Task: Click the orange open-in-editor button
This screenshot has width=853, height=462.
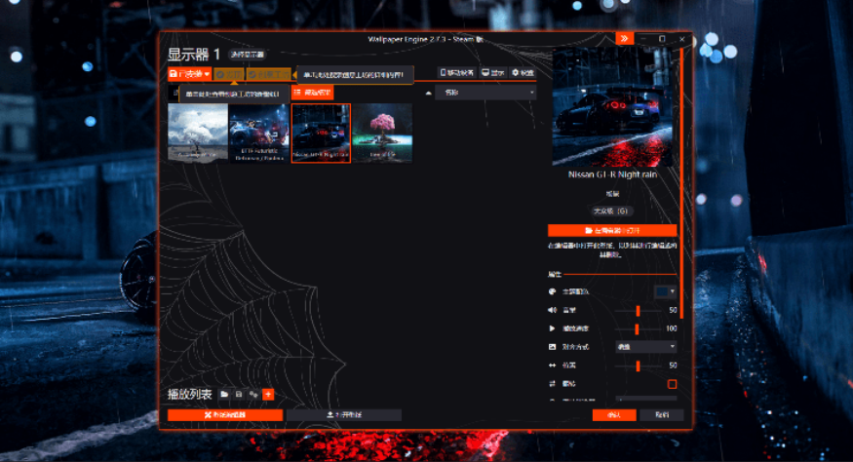Action: (612, 230)
